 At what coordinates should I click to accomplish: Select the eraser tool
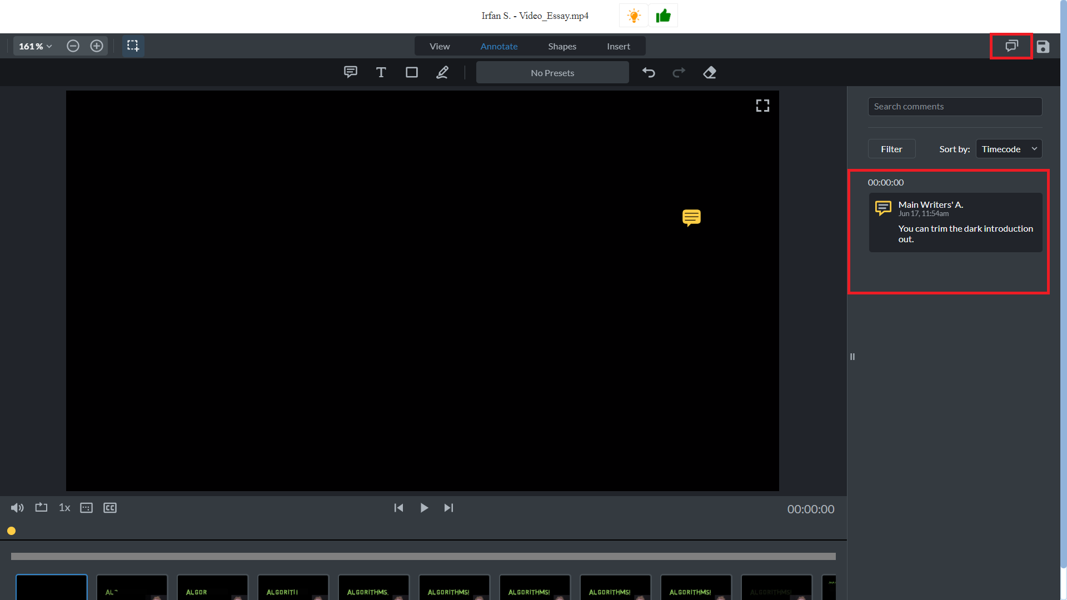pos(710,72)
